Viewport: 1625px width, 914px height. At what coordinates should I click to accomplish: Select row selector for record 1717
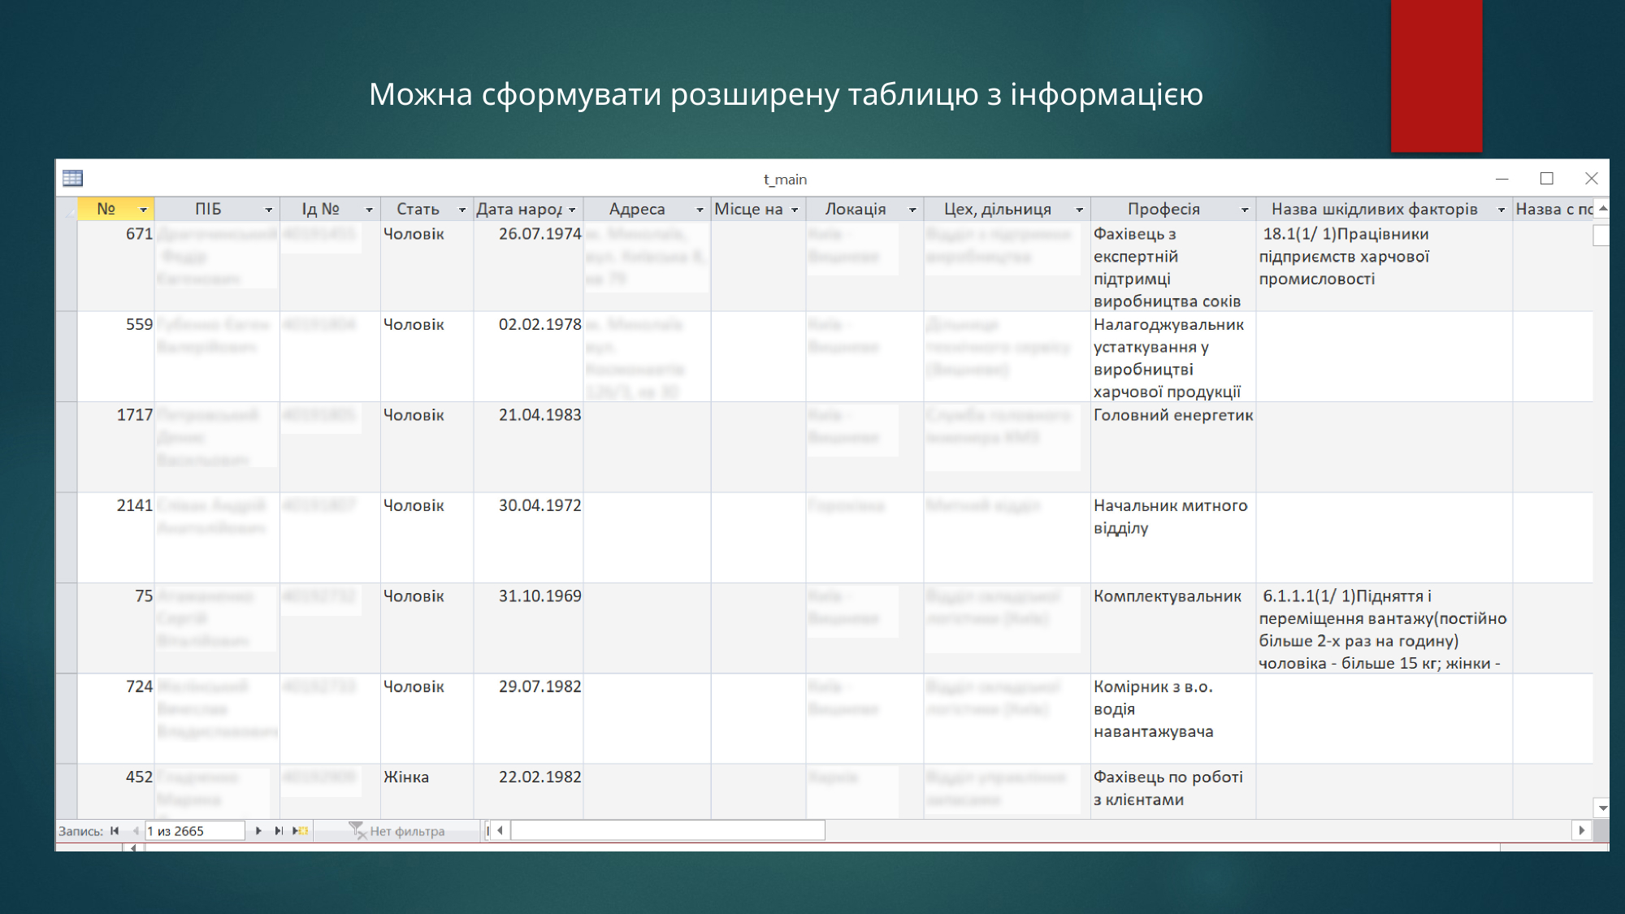[x=67, y=447]
